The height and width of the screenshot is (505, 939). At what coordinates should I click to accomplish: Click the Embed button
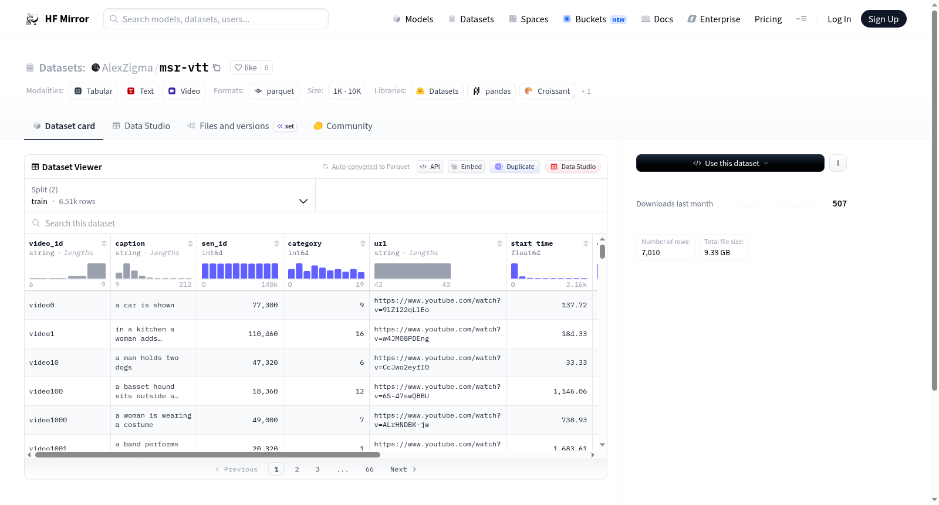(467, 167)
